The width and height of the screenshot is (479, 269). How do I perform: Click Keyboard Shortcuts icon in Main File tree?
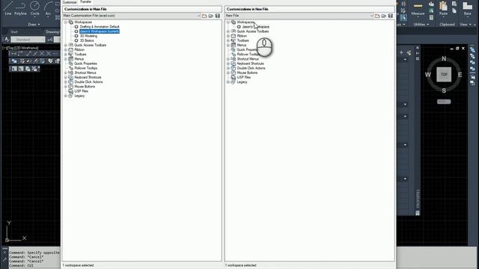tap(71, 78)
